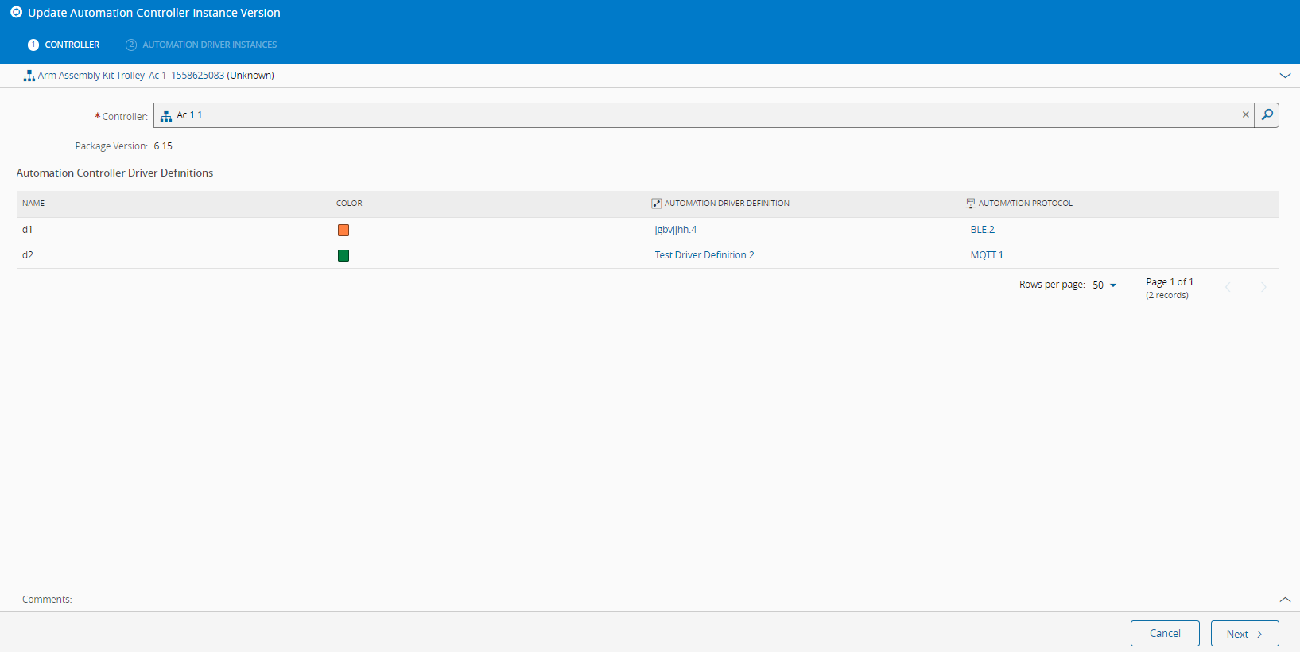Focus the Controller input field
The width and height of the screenshot is (1300, 652).
[x=704, y=115]
